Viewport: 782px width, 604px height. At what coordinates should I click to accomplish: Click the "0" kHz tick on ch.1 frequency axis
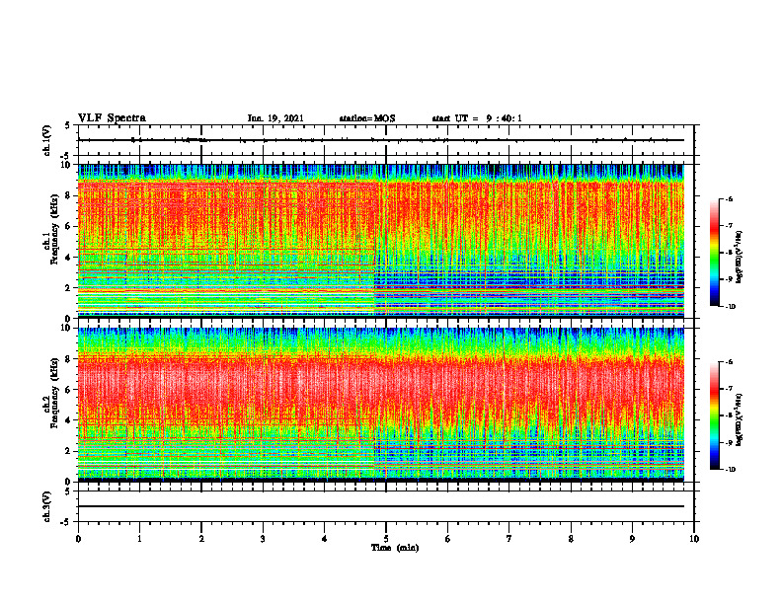pos(69,318)
